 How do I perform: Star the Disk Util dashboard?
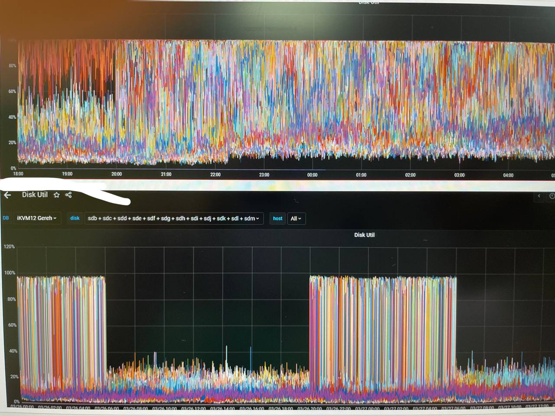56,195
